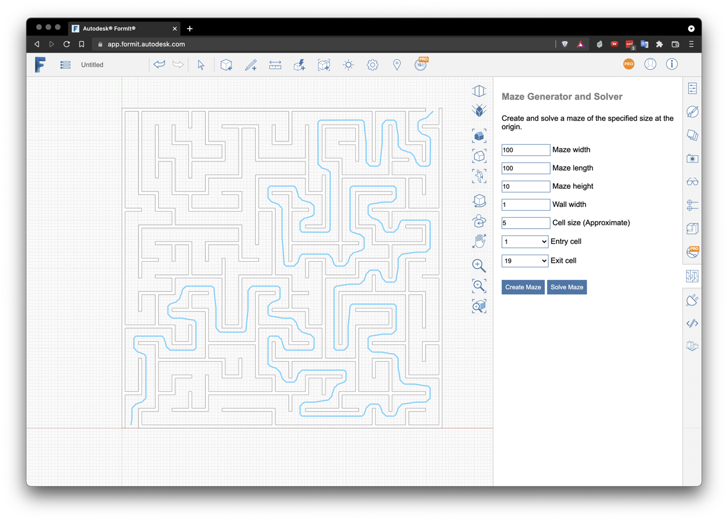The height and width of the screenshot is (521, 728).
Task: Click the Undo arrow in the toolbar
Action: (x=159, y=65)
